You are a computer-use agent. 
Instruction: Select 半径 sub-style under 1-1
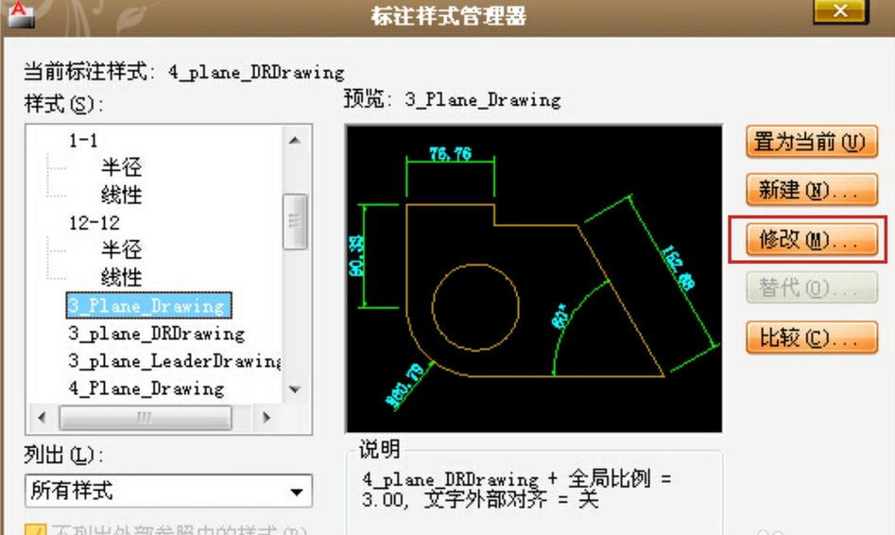pyautogui.click(x=121, y=168)
